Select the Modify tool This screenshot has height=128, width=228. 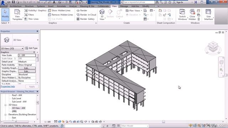pos(5,15)
